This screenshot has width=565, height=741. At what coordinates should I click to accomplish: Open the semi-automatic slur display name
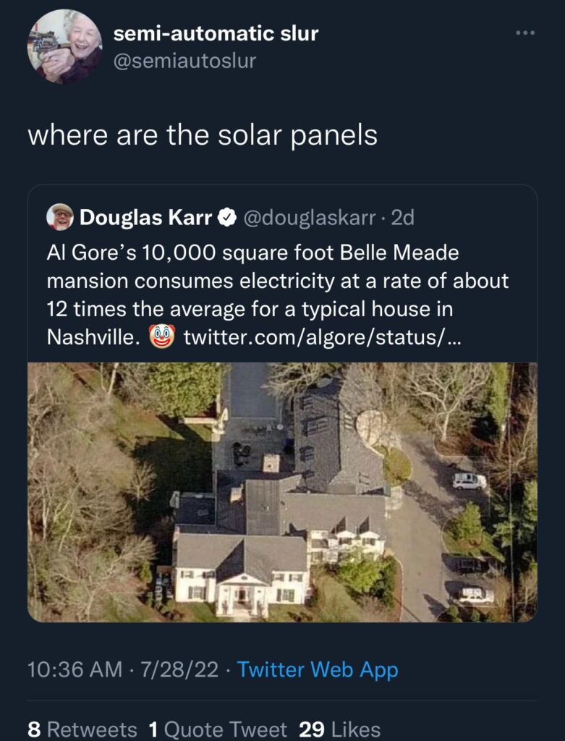(216, 33)
